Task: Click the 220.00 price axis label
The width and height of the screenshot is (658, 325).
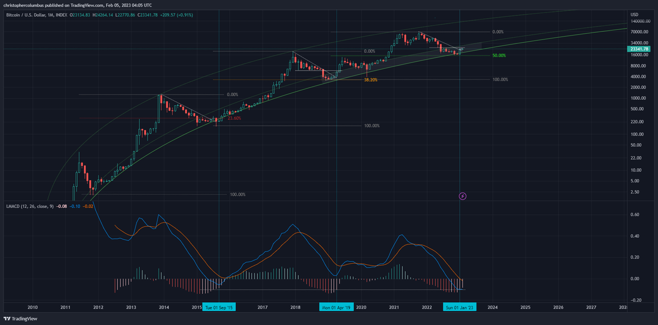Action: tap(637, 122)
